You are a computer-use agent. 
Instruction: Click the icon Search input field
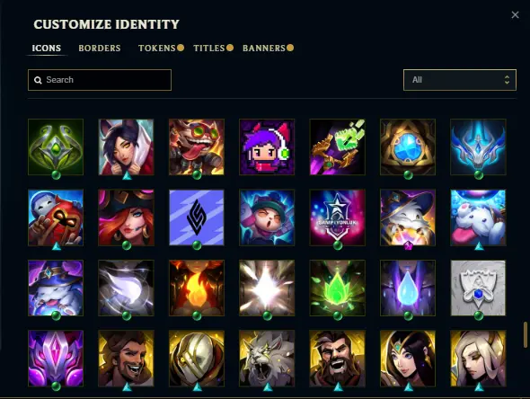click(x=100, y=80)
